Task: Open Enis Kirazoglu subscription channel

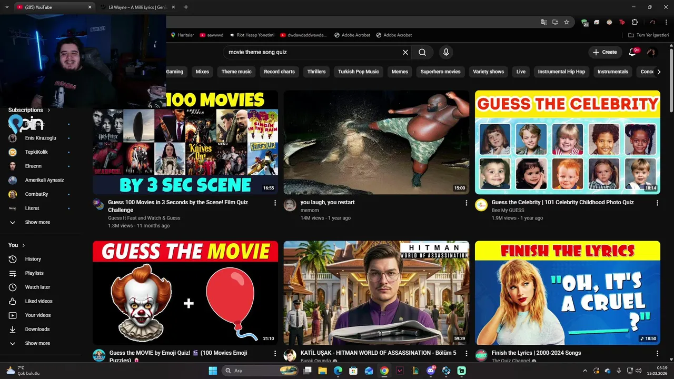Action: [x=40, y=138]
